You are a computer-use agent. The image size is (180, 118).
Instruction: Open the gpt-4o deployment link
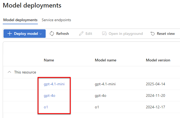(49, 95)
